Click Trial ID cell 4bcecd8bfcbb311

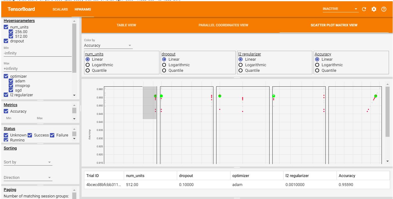(x=104, y=185)
